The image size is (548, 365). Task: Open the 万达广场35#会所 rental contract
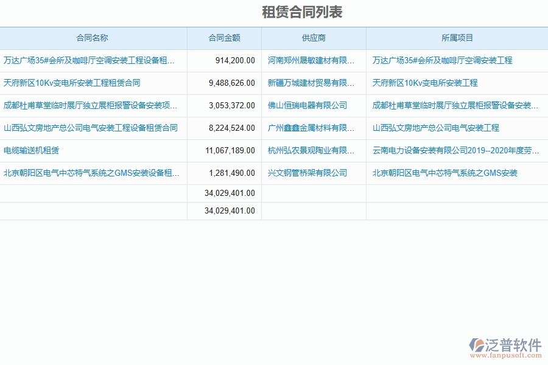90,60
